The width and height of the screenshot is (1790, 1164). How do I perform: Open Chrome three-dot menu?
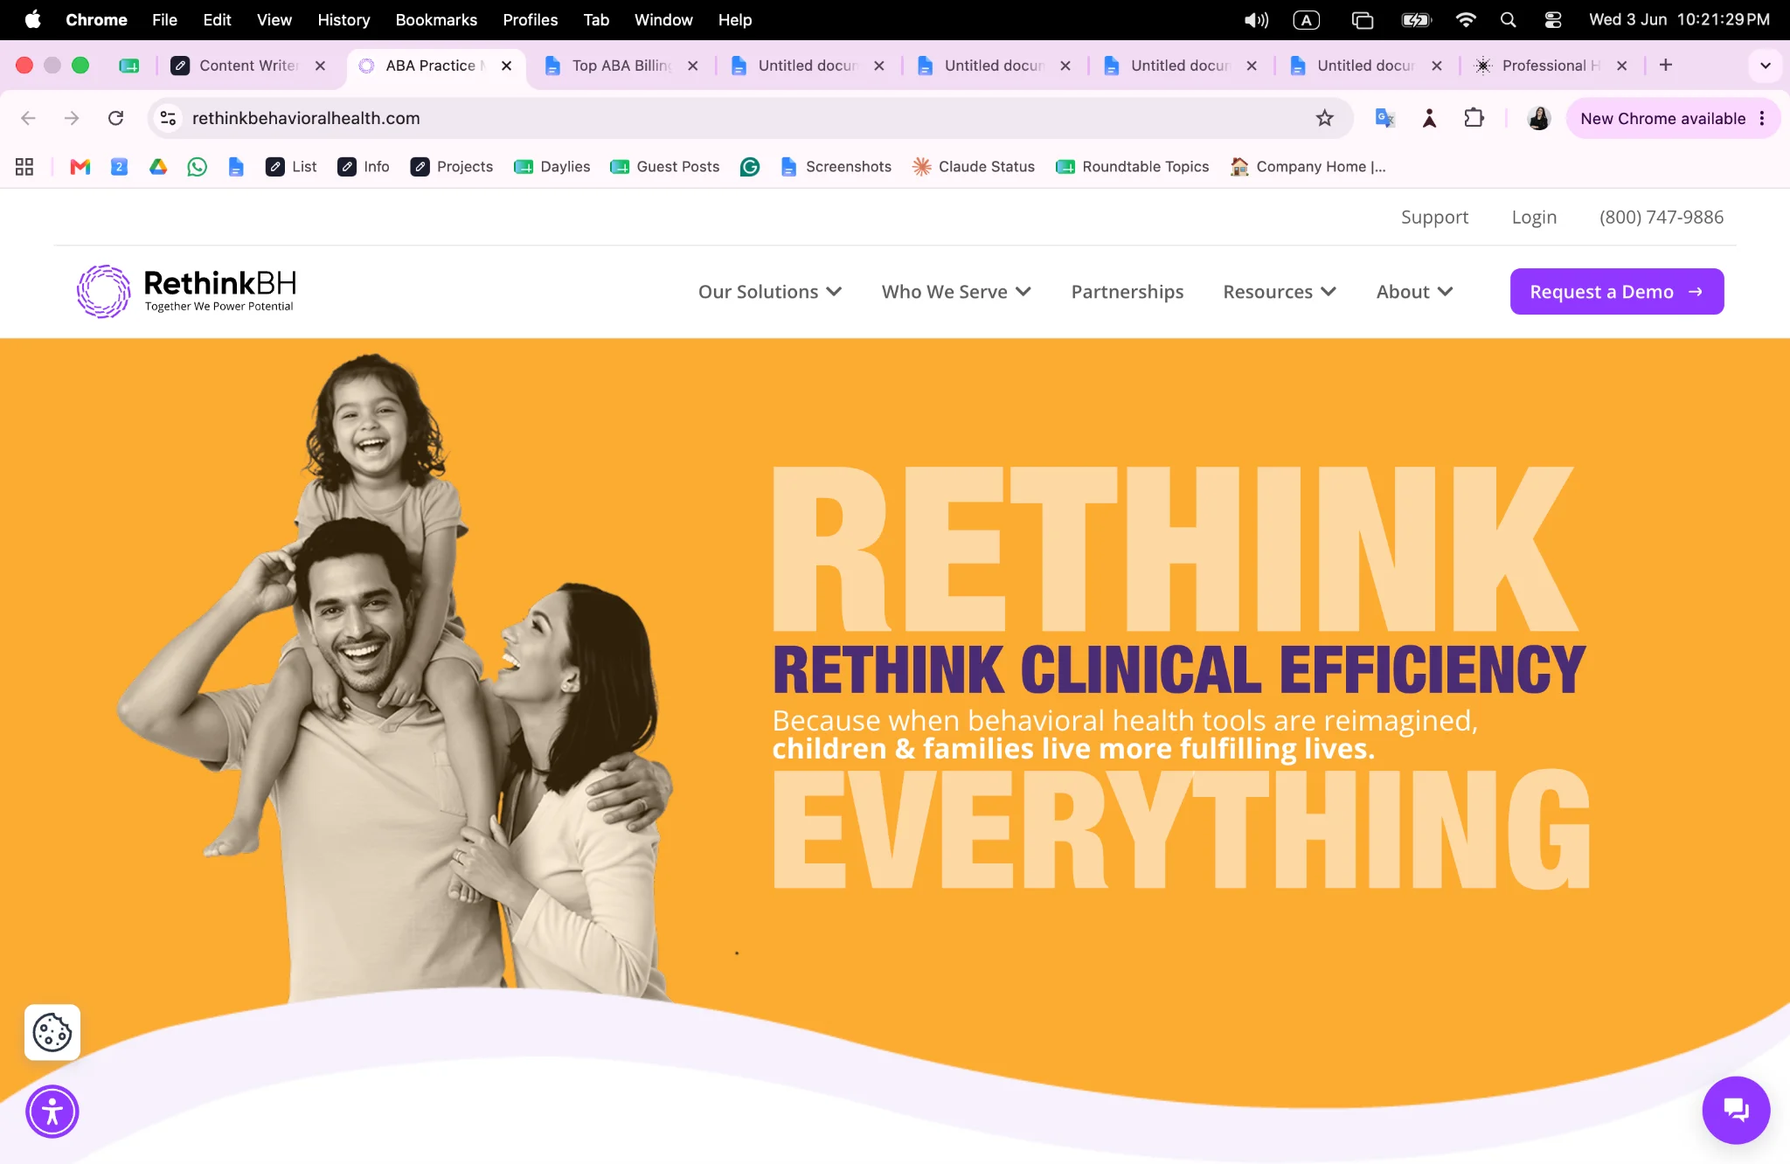coord(1762,118)
